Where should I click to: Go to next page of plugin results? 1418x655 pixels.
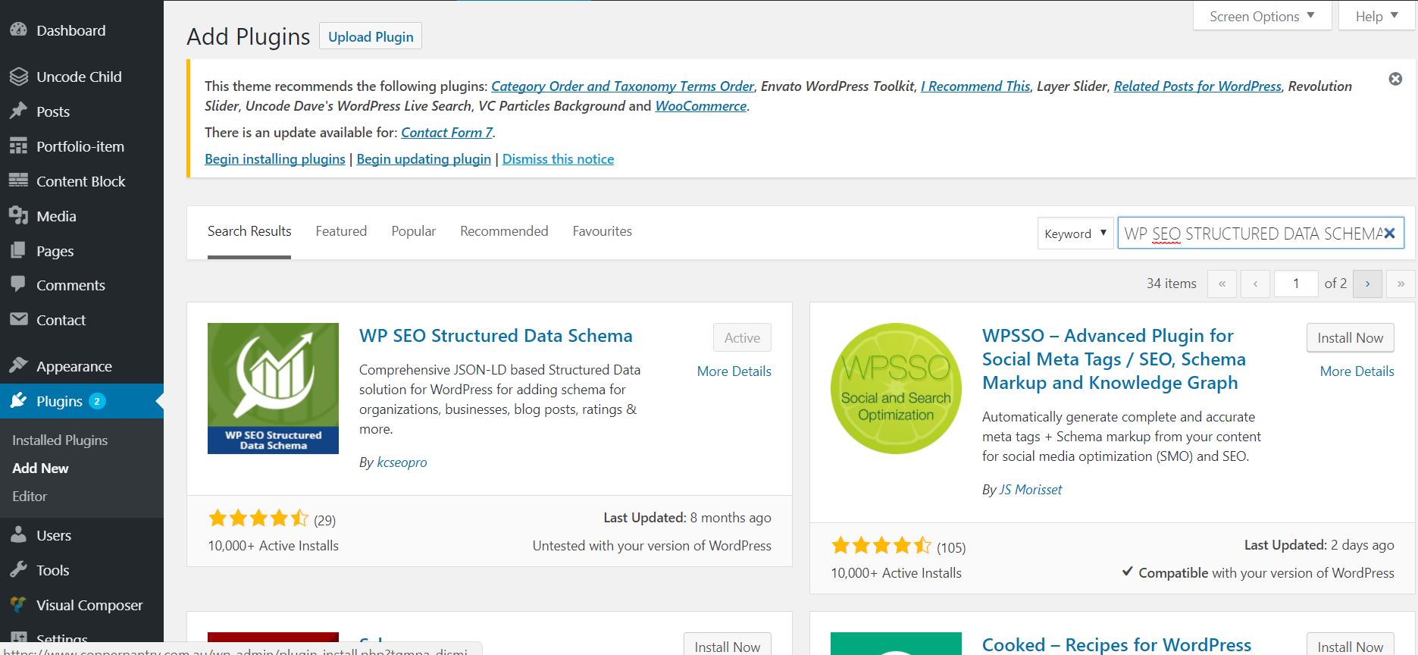(1367, 284)
